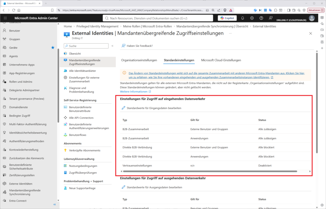
Task: Click the notifications bell icon
Action: click(242, 18)
